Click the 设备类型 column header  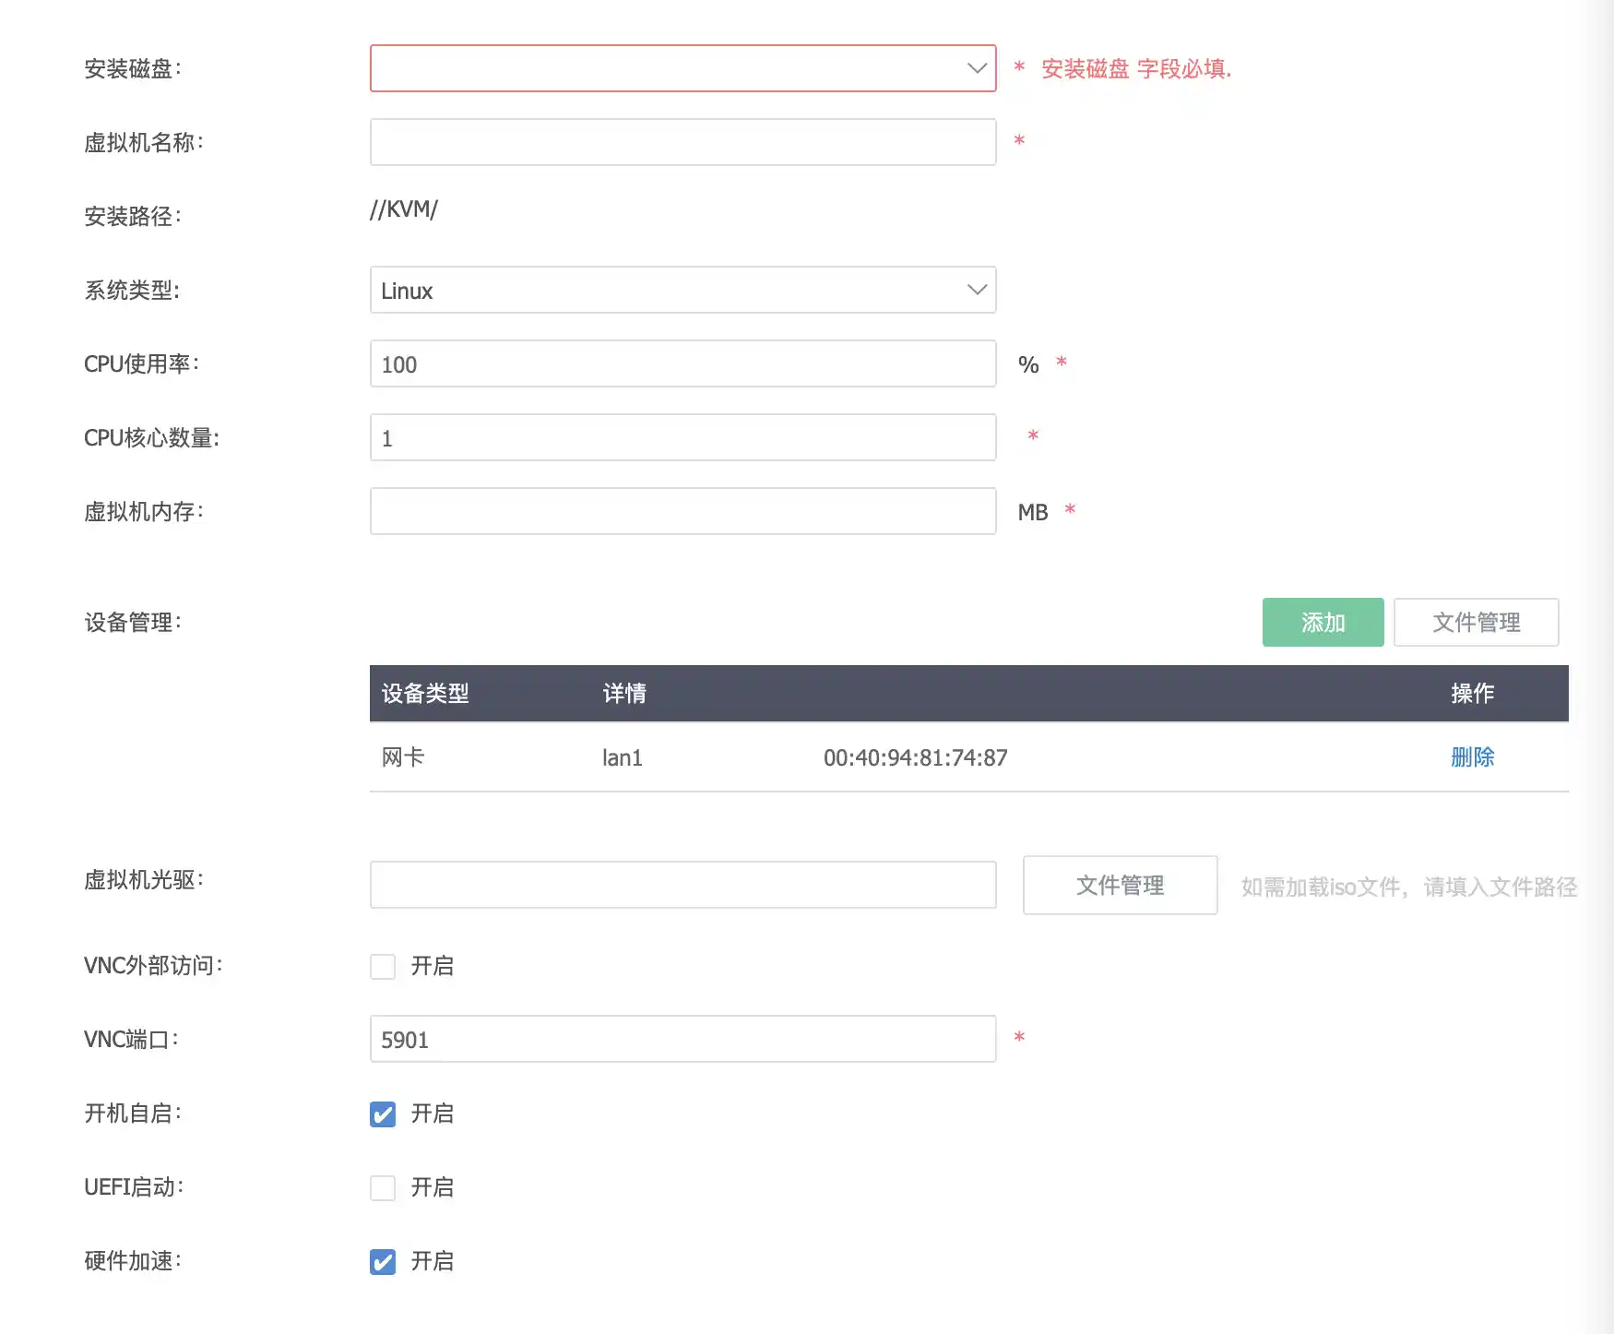click(425, 693)
